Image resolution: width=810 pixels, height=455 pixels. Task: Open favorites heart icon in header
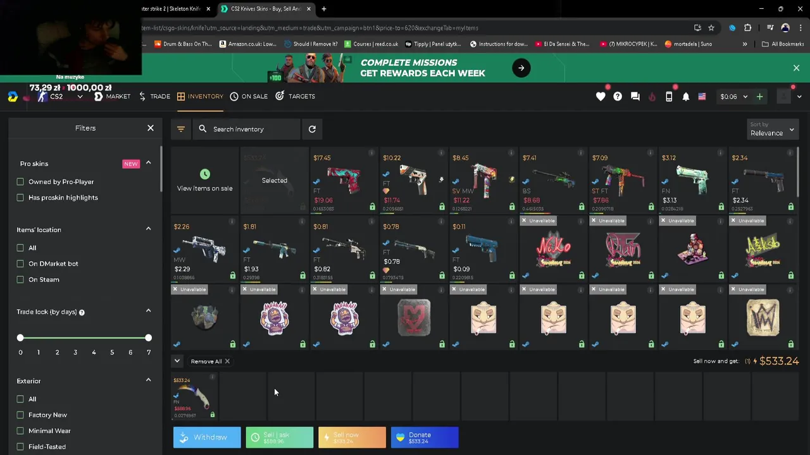pos(601,97)
